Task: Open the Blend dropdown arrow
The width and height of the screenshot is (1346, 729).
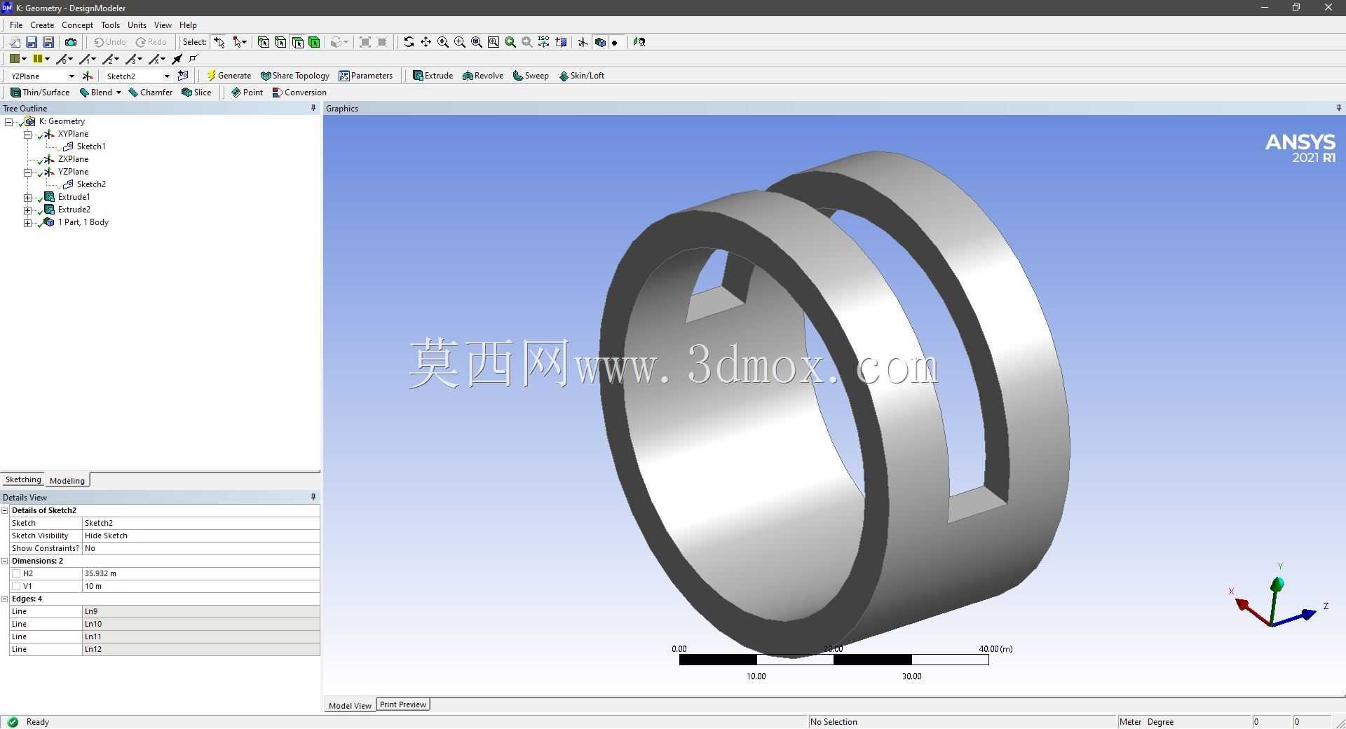Action: click(118, 93)
